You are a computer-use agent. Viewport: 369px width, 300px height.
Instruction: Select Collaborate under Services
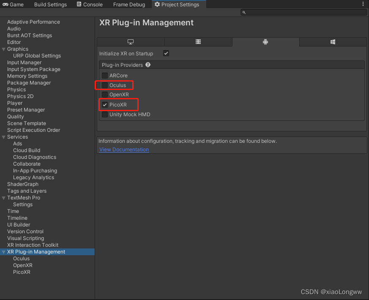pyautogui.click(x=27, y=164)
